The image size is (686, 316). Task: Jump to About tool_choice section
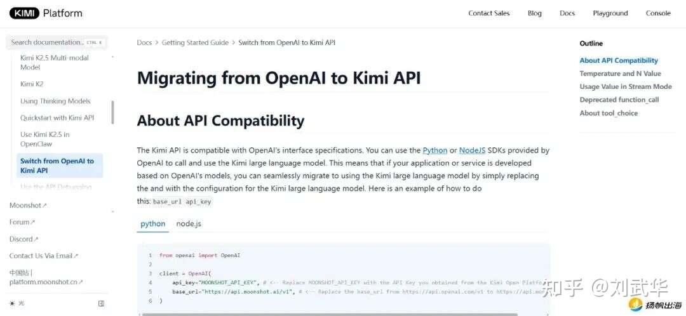tap(609, 113)
